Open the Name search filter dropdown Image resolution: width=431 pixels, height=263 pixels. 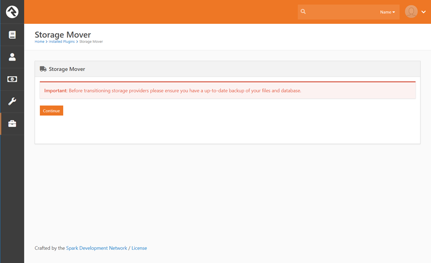pyautogui.click(x=387, y=12)
